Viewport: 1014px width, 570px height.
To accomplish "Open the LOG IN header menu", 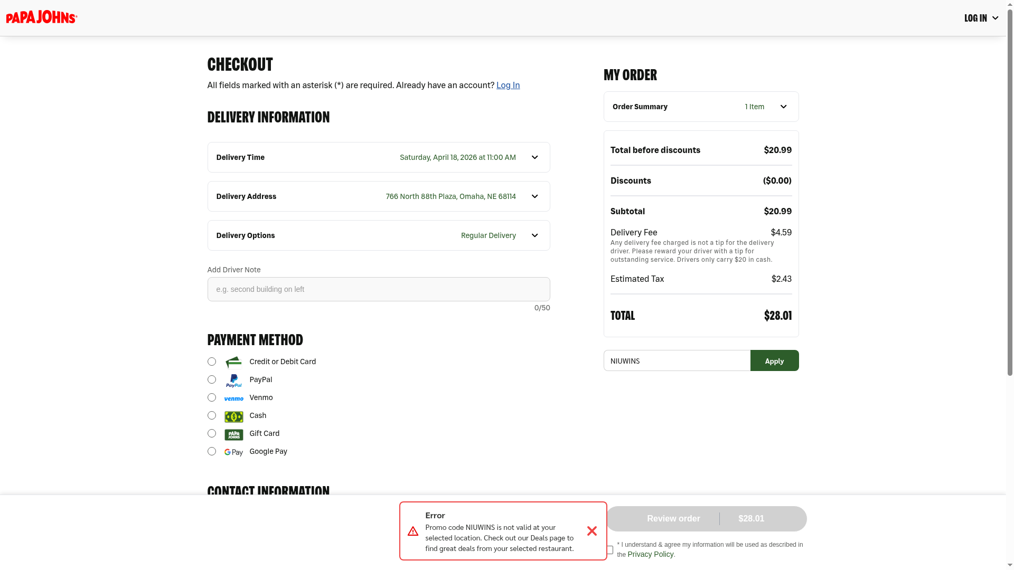I will 981,18.
